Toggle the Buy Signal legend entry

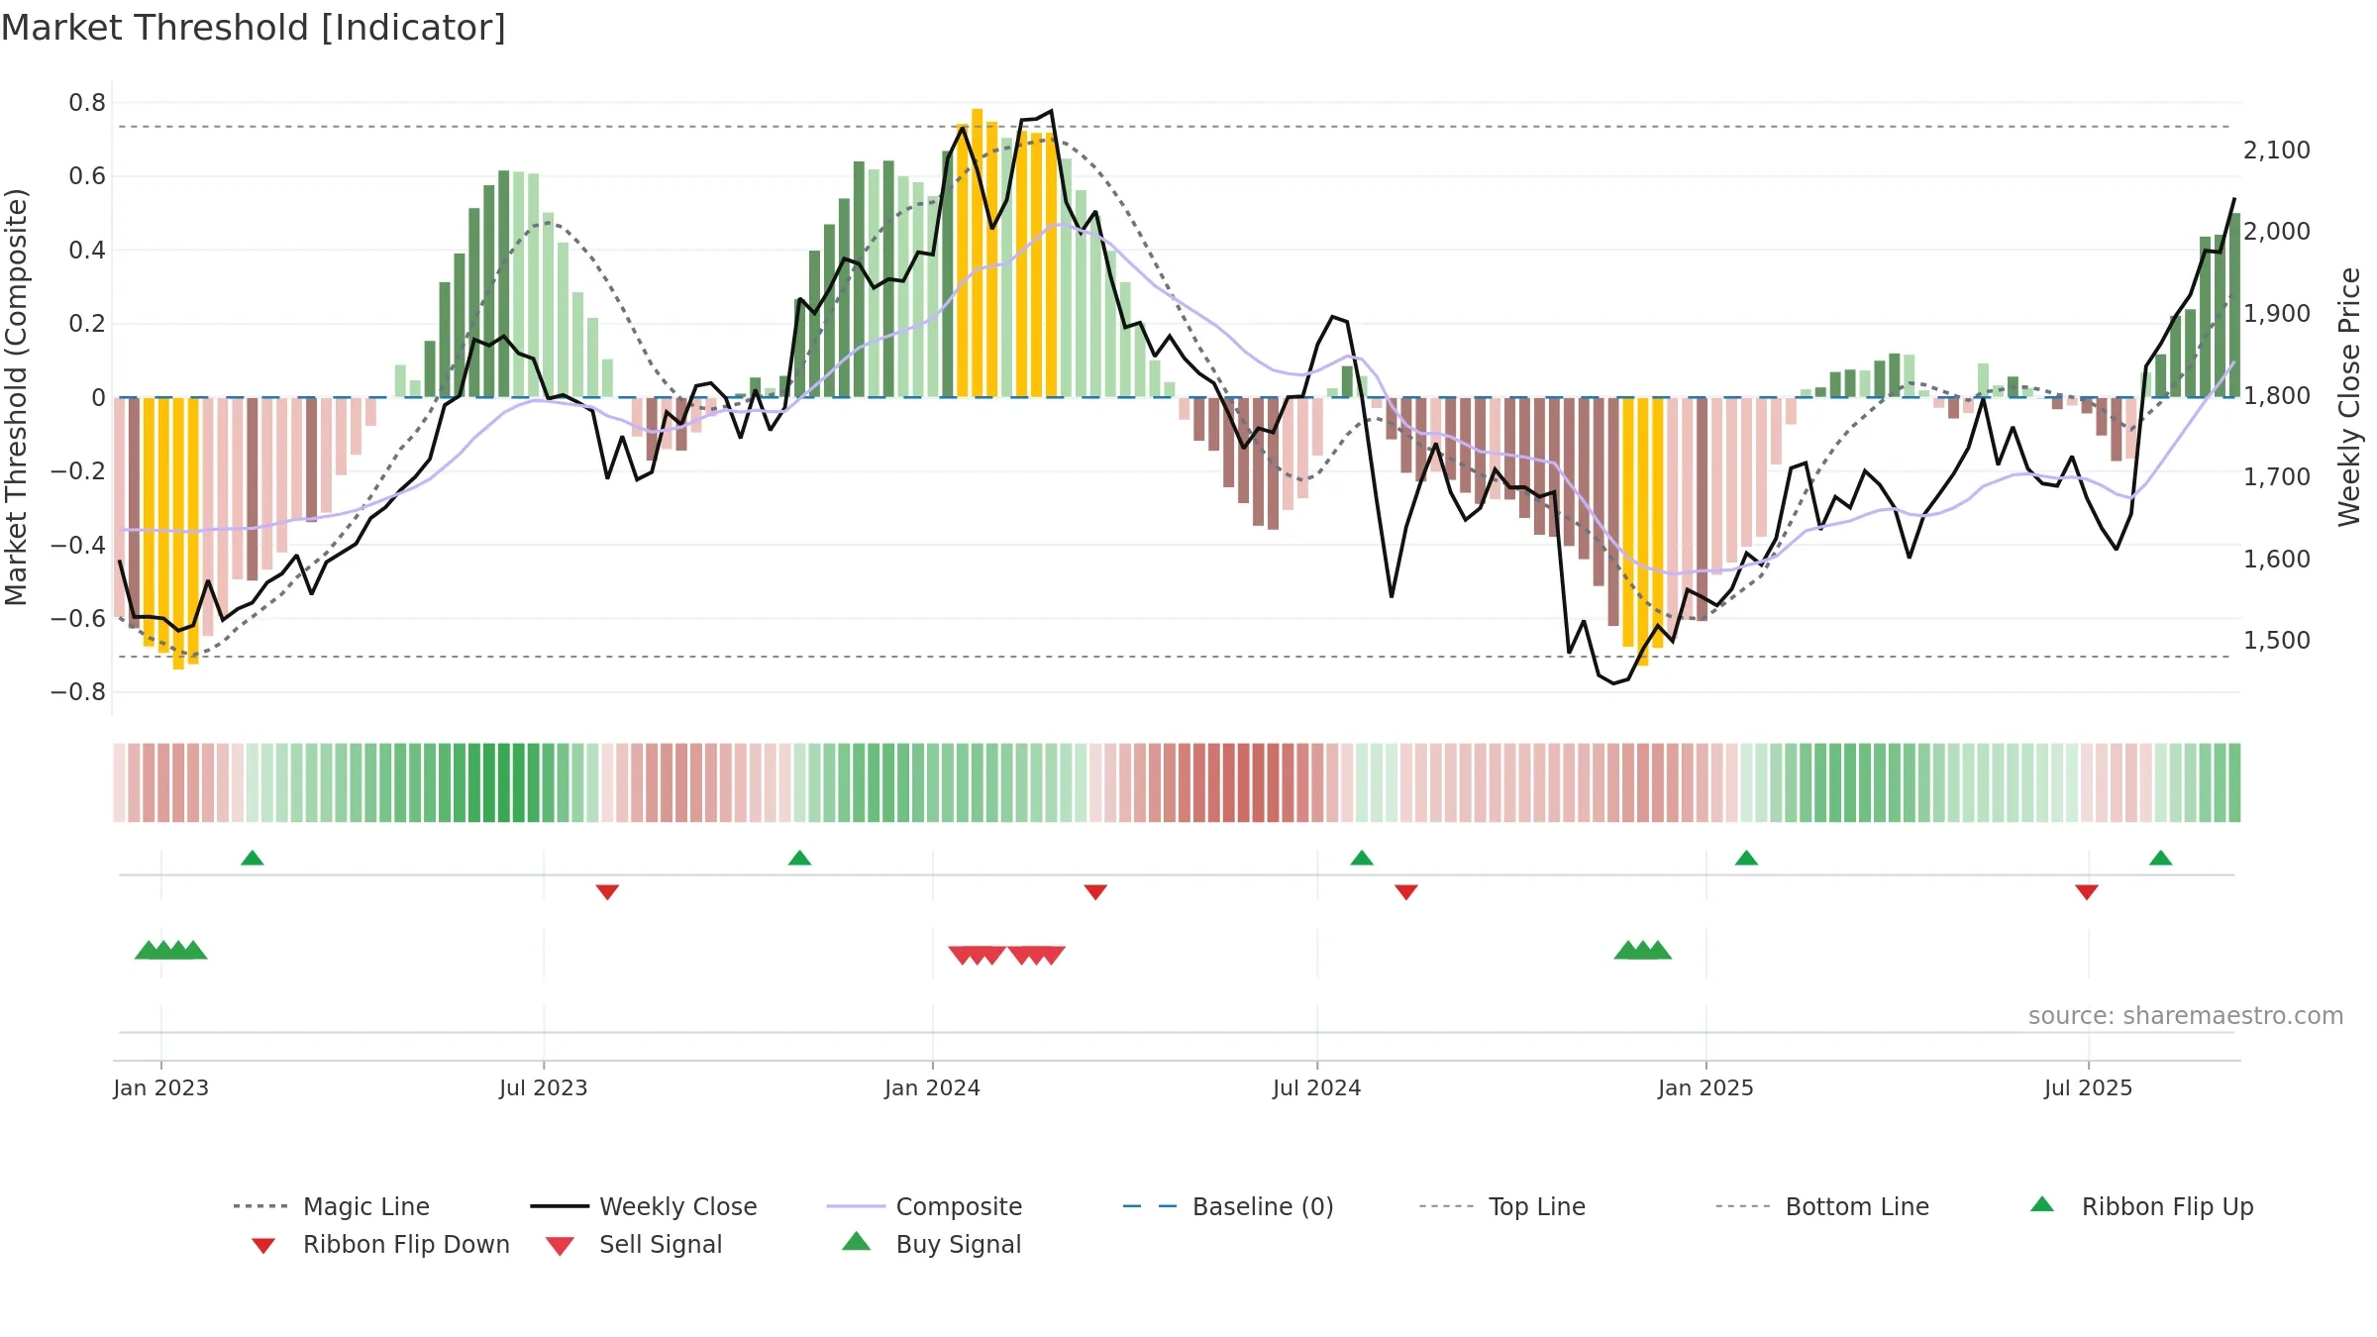931,1244
